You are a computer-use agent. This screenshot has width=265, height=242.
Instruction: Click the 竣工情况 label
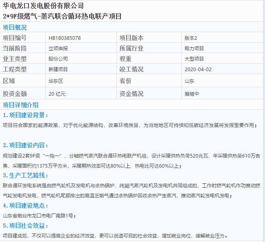coord(131,69)
